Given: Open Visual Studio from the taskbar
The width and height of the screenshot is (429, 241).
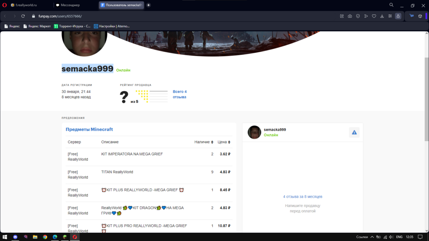Looking at the screenshot, I should point(25,237).
